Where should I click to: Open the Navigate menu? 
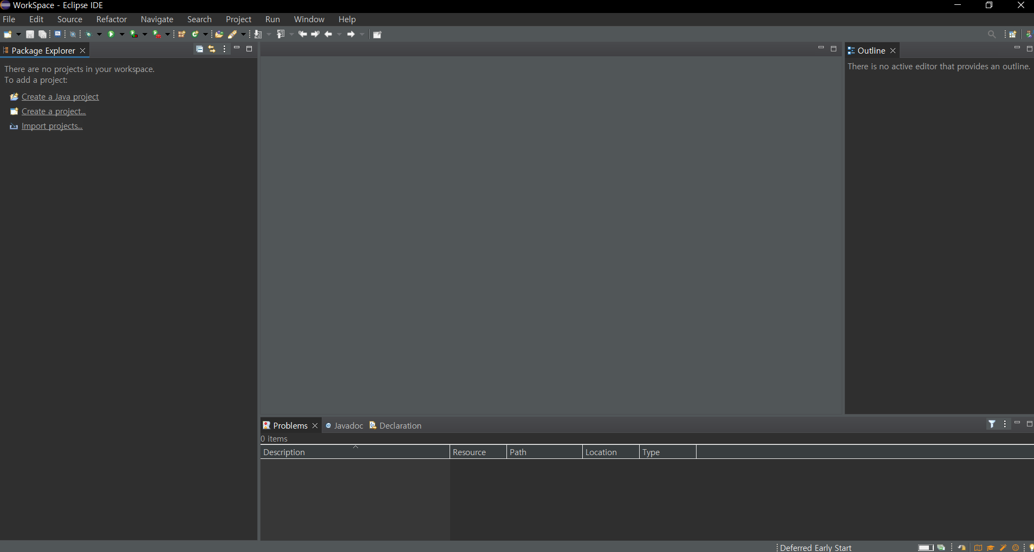[x=157, y=19]
